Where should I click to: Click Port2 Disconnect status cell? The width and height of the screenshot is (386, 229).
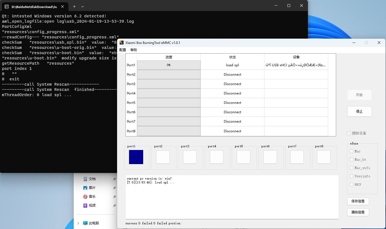232,75
